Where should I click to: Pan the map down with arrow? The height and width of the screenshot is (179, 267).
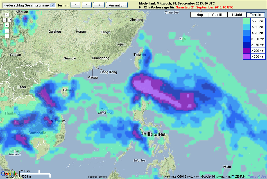pyautogui.click(x=7, y=25)
